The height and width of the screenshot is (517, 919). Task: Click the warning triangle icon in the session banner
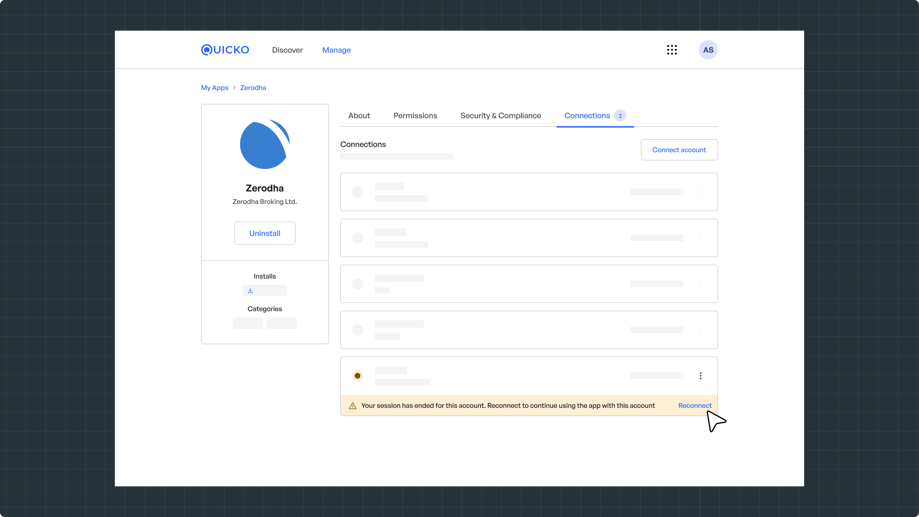[x=353, y=406]
